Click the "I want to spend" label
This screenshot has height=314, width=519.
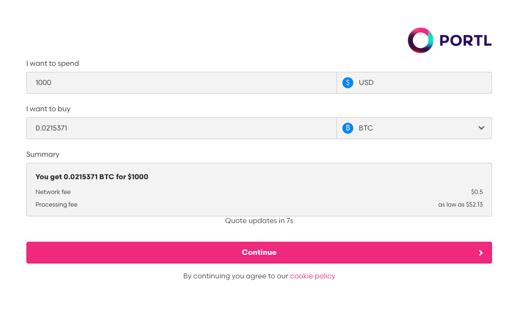[x=53, y=64]
